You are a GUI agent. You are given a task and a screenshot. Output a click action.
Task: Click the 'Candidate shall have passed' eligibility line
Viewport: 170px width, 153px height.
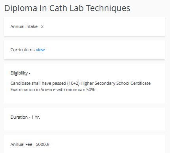(80, 83)
